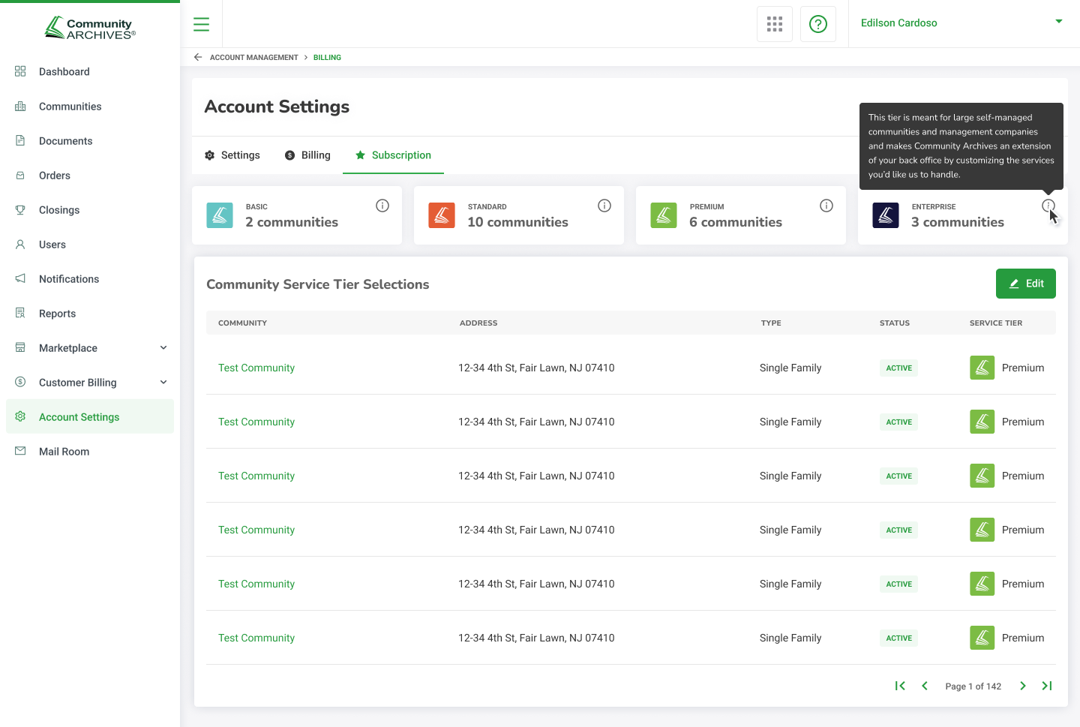Expand the Marketplace submenu
The image size is (1080, 727).
[x=163, y=348]
